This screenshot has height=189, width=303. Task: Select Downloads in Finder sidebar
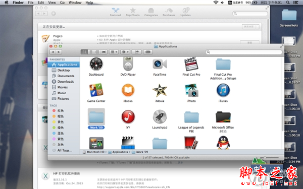pyautogui.click(x=64, y=81)
